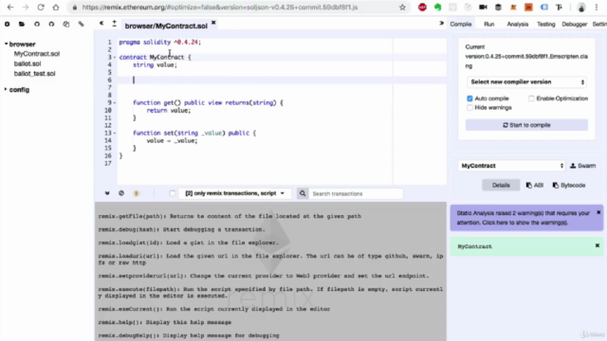Image resolution: width=607 pixels, height=341 pixels.
Task: Open stacked layers extension icon
Action: pyautogui.click(x=498, y=7)
